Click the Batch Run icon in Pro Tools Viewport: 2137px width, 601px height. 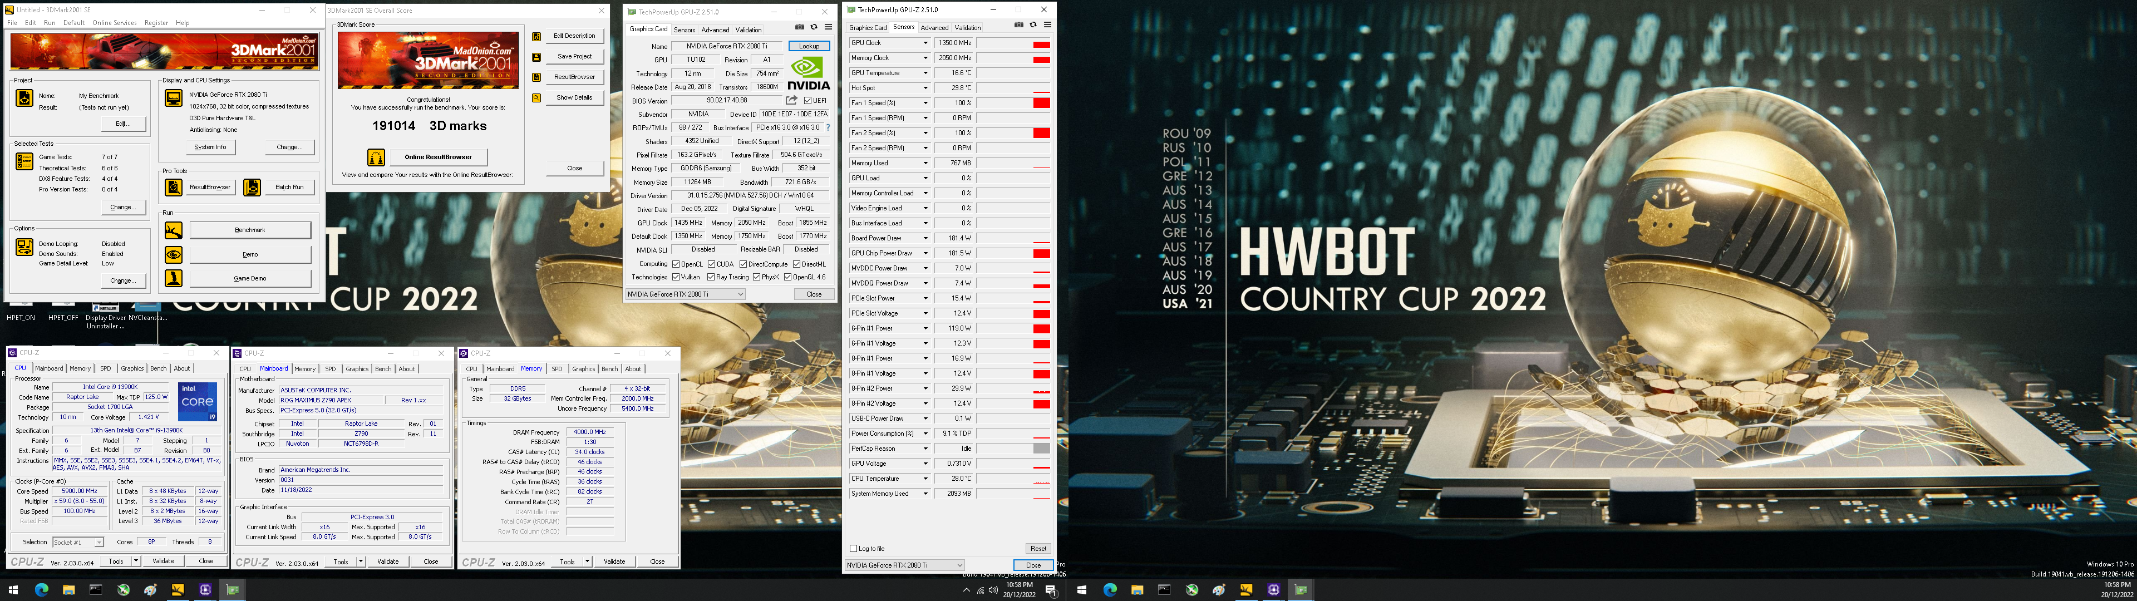point(252,187)
